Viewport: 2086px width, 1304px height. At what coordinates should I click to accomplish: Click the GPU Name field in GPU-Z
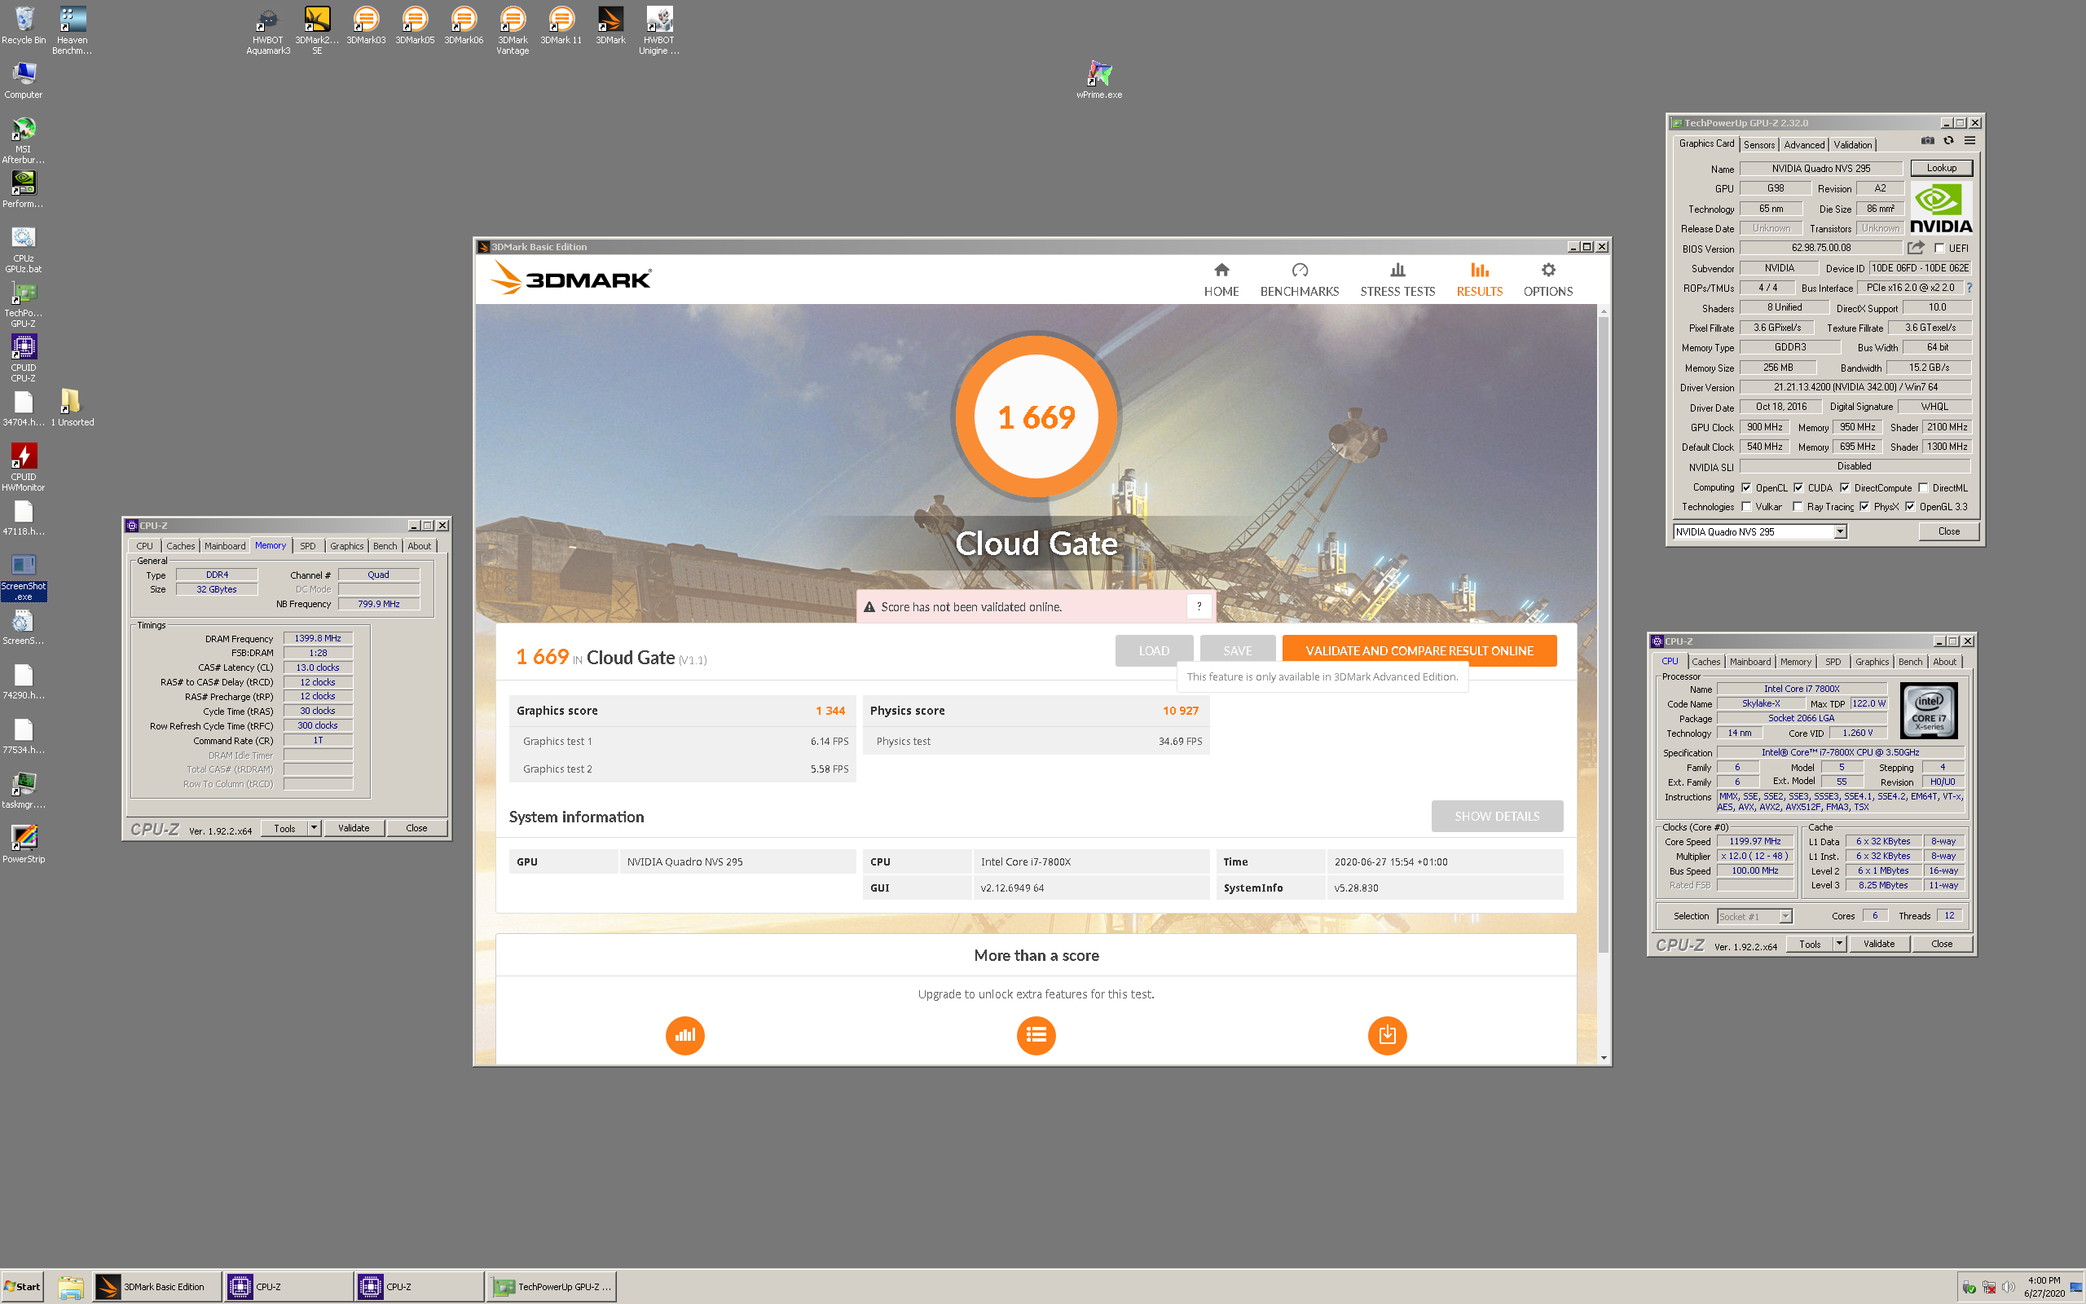[1820, 168]
